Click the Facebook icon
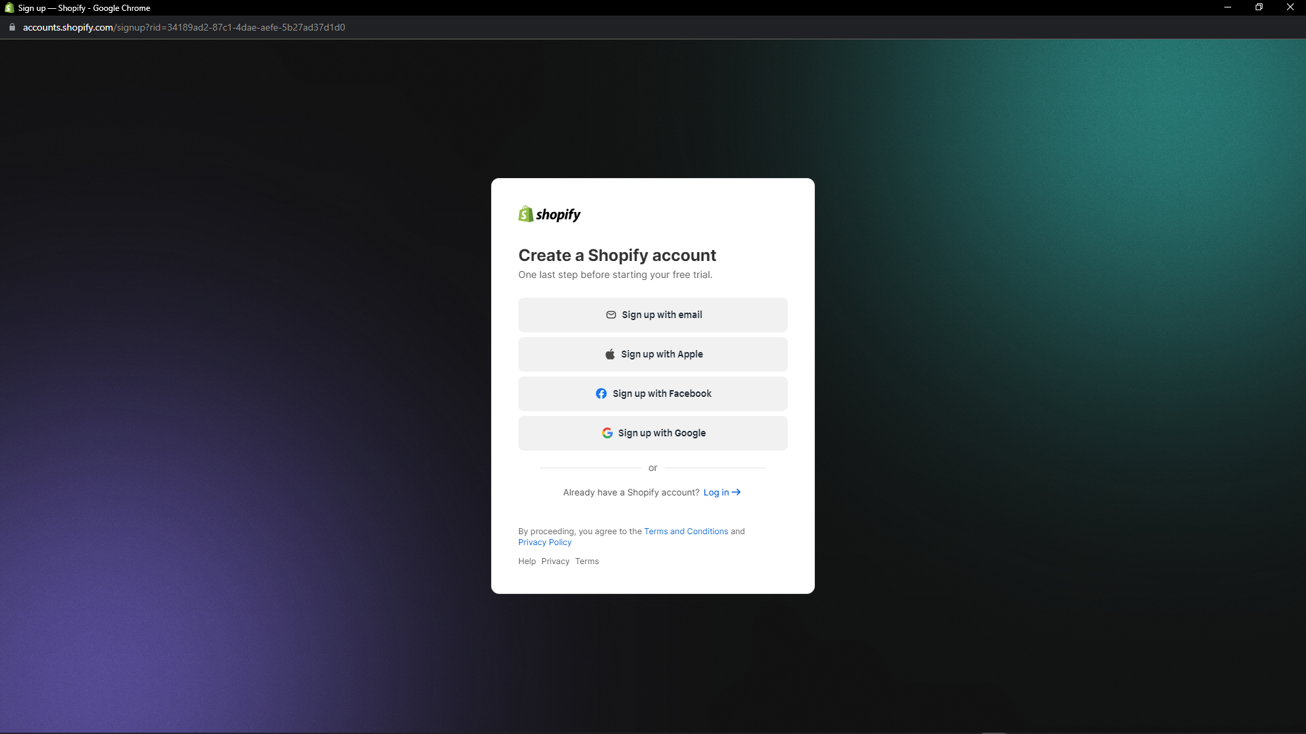 point(601,394)
